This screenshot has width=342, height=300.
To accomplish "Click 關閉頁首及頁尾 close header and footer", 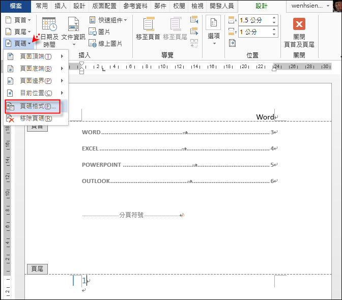I will tap(299, 33).
